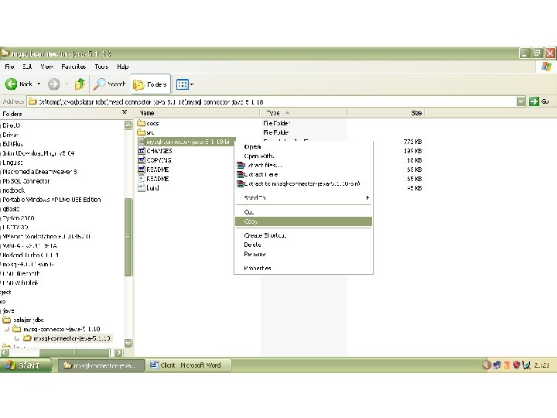557x418 pixels.
Task: Select the highlighted mysql-connector-java-5.1.18 subfolder
Action: 71,338
